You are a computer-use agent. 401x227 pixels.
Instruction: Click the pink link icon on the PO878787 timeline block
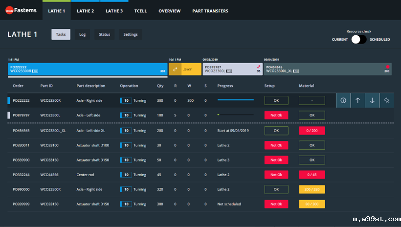[258, 67]
